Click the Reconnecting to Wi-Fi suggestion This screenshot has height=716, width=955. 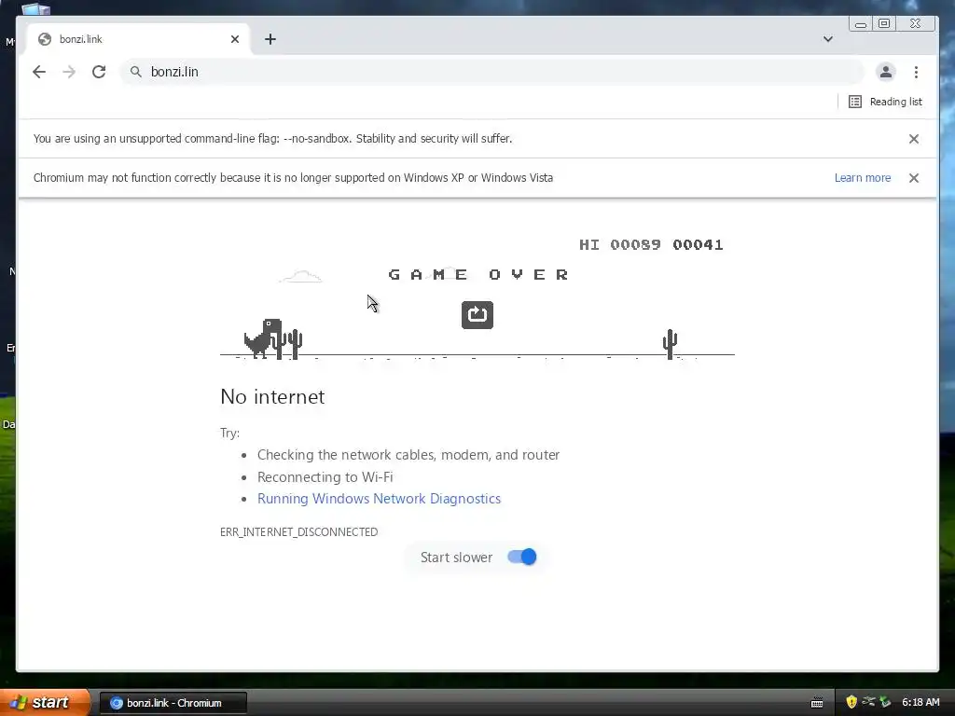tap(325, 476)
